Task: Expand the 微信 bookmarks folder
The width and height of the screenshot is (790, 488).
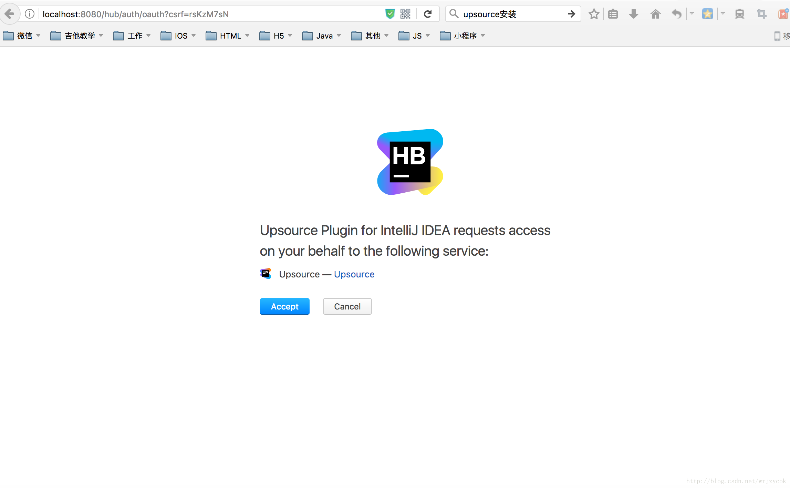Action: click(x=22, y=36)
